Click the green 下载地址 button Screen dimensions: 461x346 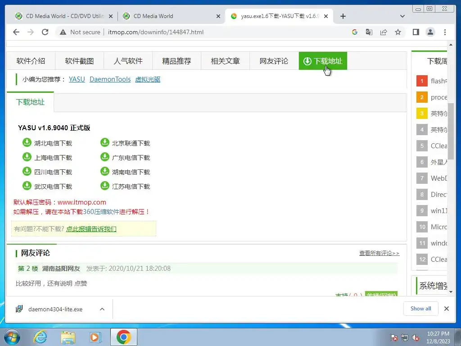[323, 61]
